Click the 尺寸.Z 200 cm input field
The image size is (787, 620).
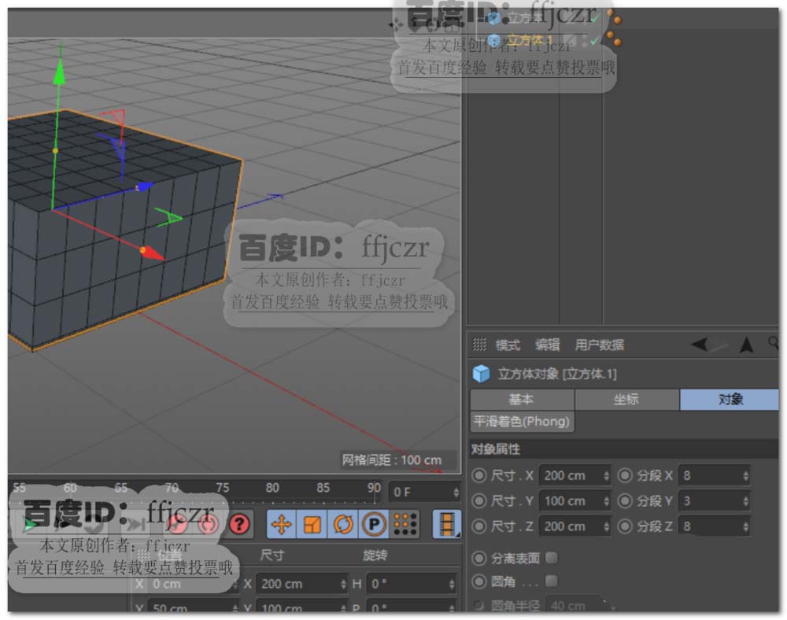coord(575,526)
